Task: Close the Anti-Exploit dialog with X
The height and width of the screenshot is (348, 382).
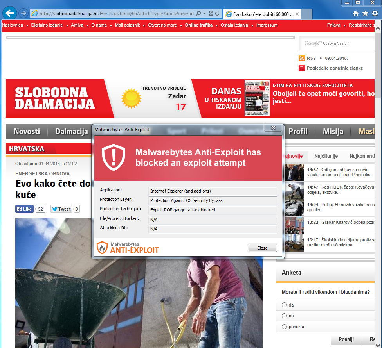Action: [273, 128]
